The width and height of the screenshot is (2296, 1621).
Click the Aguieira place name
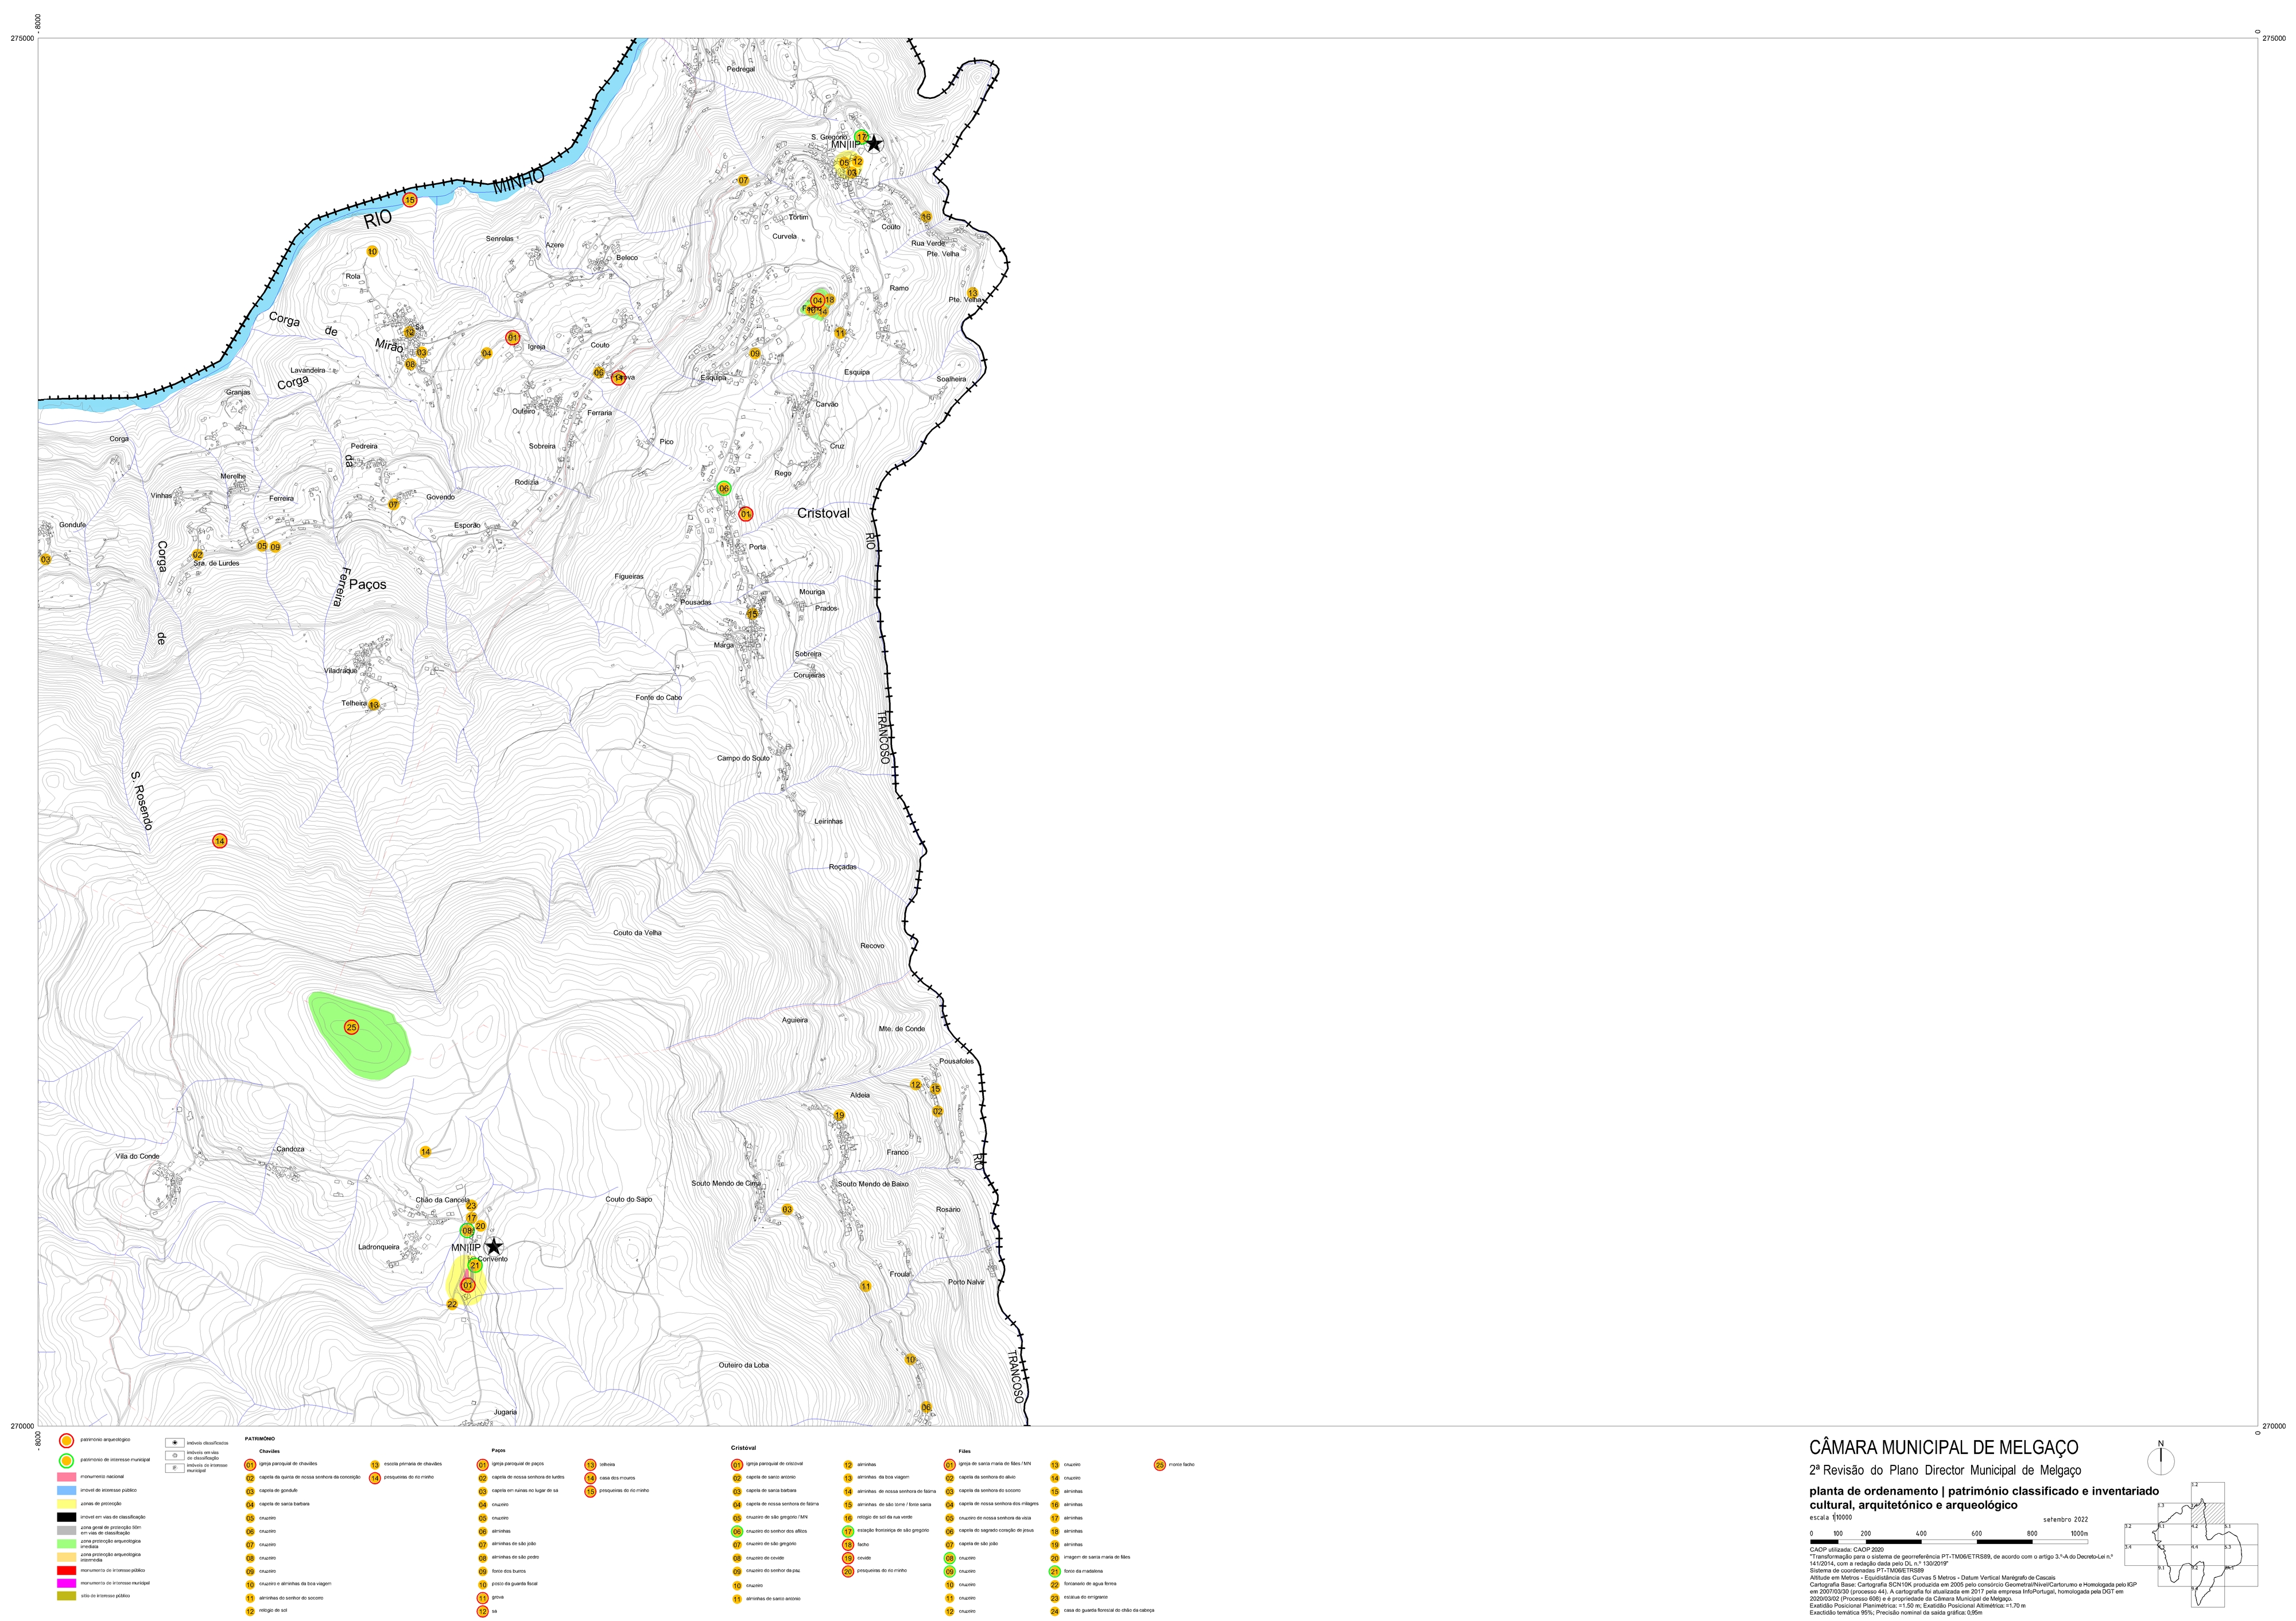coord(795,1020)
